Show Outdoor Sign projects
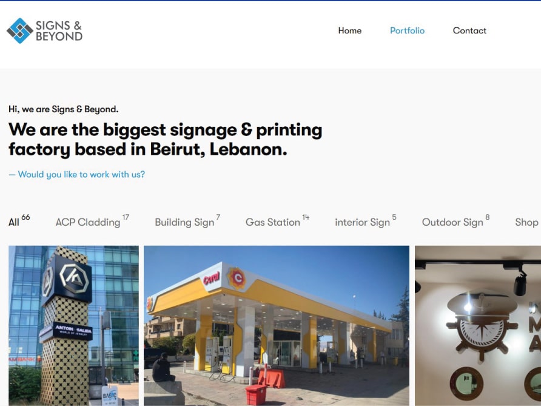Viewport: 541px width, 406px height. (455, 221)
